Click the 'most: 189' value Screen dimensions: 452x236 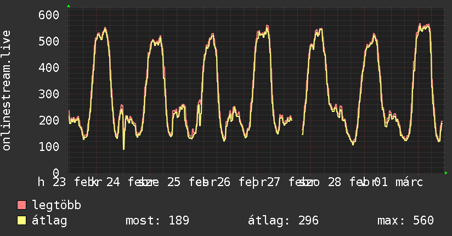(x=157, y=221)
